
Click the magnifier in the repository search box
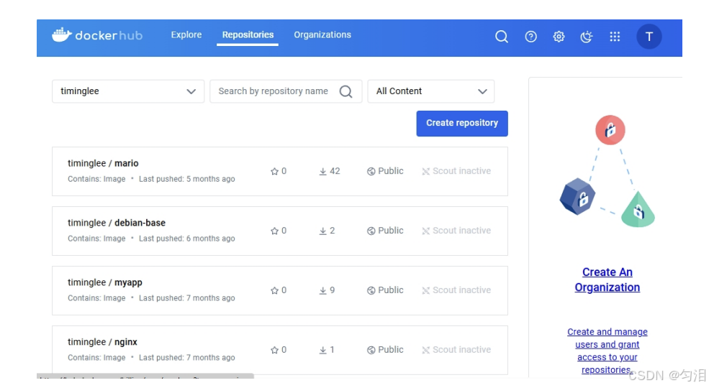point(346,91)
